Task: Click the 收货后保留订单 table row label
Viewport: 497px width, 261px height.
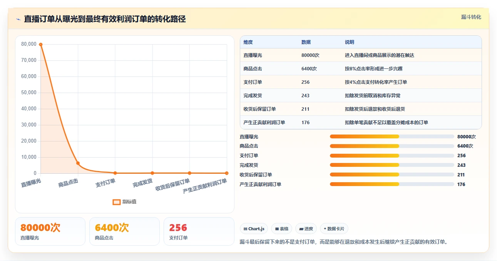Action: pos(259,109)
